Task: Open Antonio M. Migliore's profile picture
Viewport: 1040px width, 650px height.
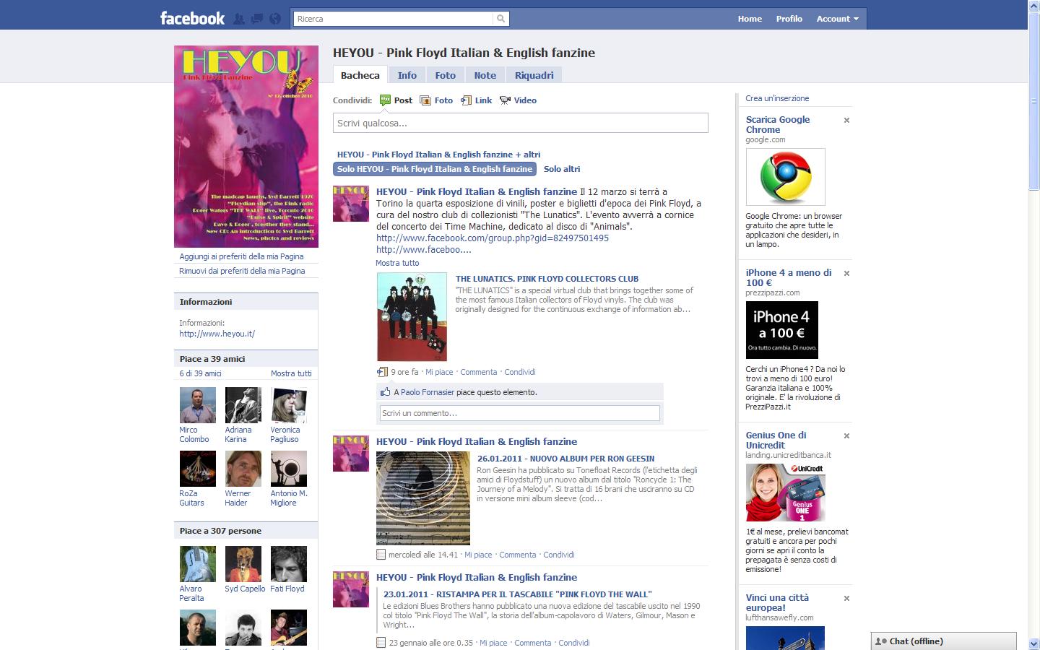Action: pyautogui.click(x=289, y=469)
